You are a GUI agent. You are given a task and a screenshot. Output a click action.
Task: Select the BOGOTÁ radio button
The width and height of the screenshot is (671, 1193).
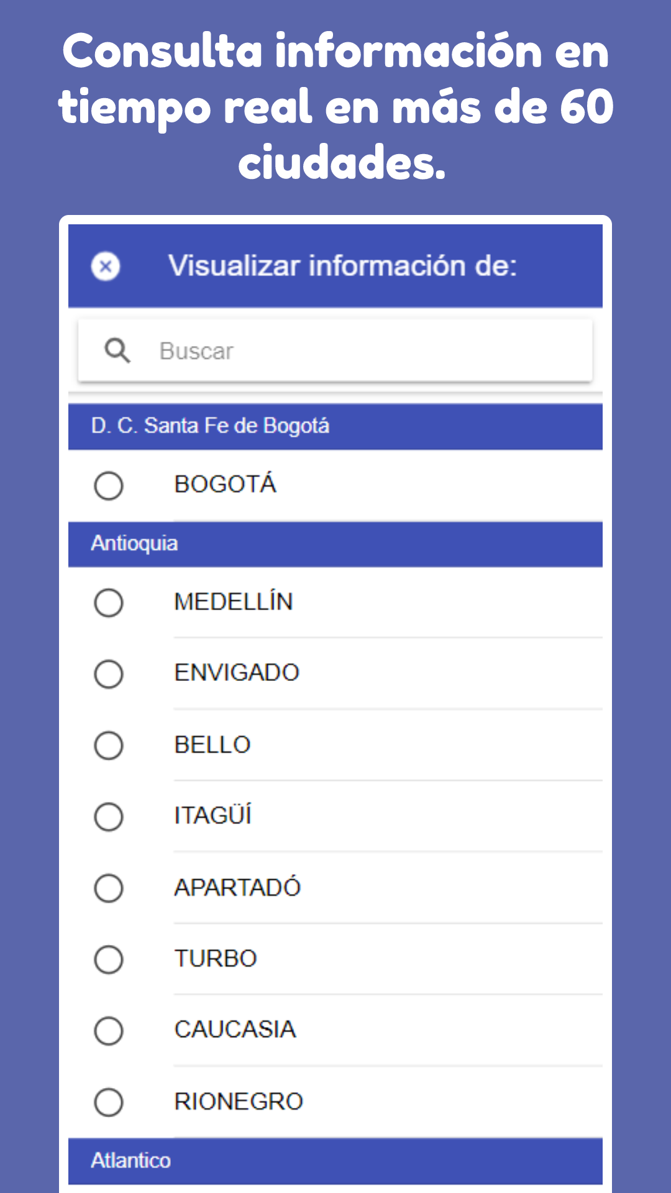click(109, 485)
